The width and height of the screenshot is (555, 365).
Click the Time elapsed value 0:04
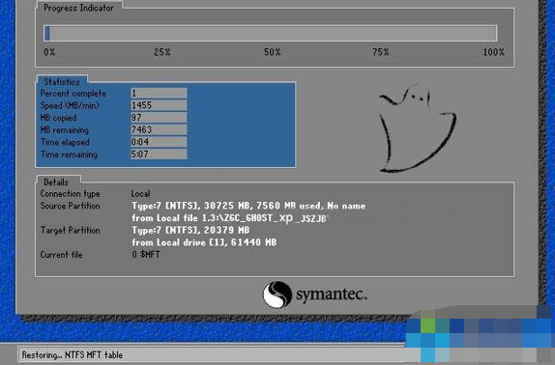(159, 142)
